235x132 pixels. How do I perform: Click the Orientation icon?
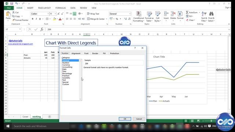(x=80, y=14)
